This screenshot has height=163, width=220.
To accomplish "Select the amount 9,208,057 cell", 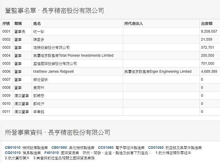I will click(x=209, y=31).
